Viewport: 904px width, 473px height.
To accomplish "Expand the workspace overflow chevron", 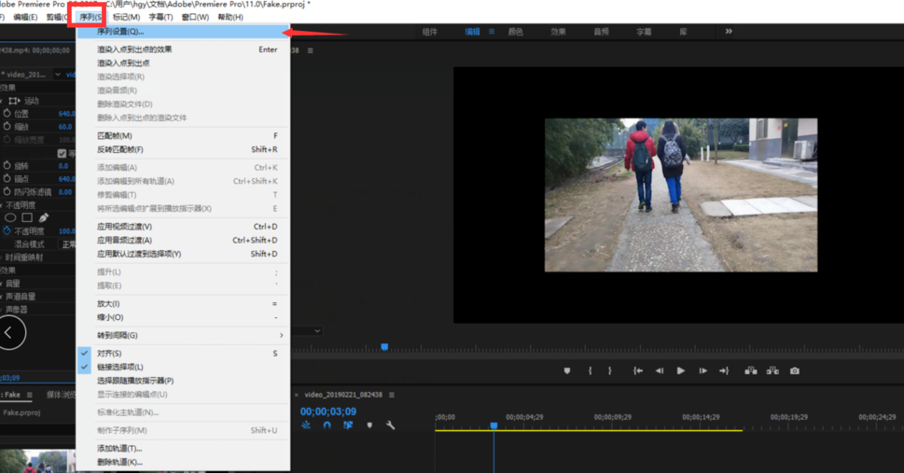I will pyautogui.click(x=729, y=32).
